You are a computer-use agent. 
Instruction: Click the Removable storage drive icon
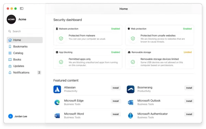tap(129, 52)
